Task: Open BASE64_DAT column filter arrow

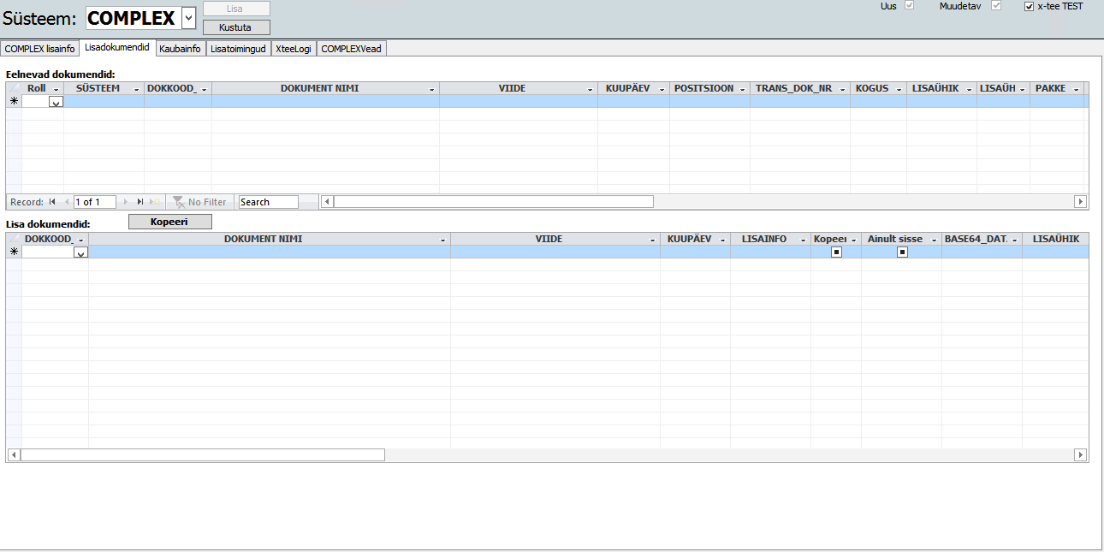Action: 1015,240
